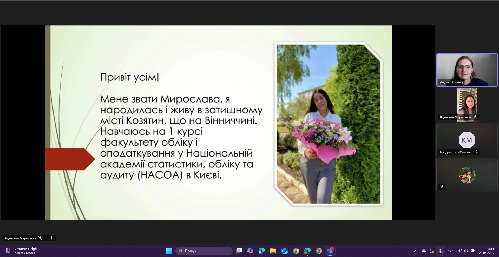Screen dimensions: 499x257
Task: Switch the УКР keyboard language
Action: tap(450, 251)
